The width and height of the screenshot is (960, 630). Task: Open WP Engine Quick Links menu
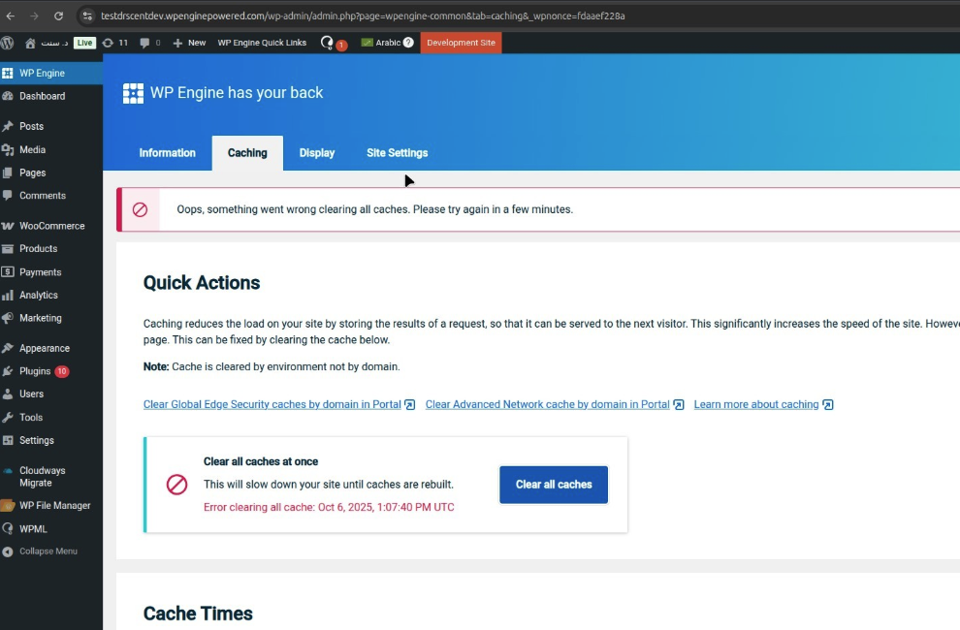(x=262, y=43)
